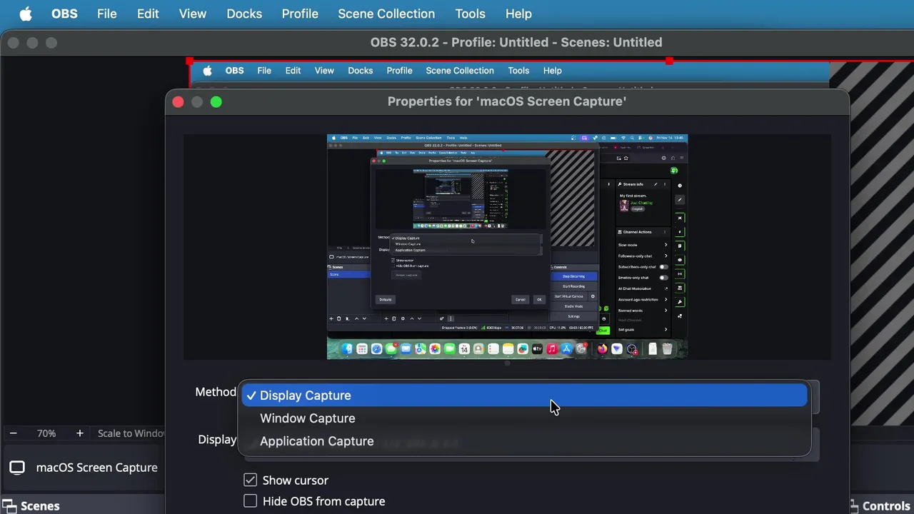Click the screen capture preview thumbnail in Properties

click(507, 246)
